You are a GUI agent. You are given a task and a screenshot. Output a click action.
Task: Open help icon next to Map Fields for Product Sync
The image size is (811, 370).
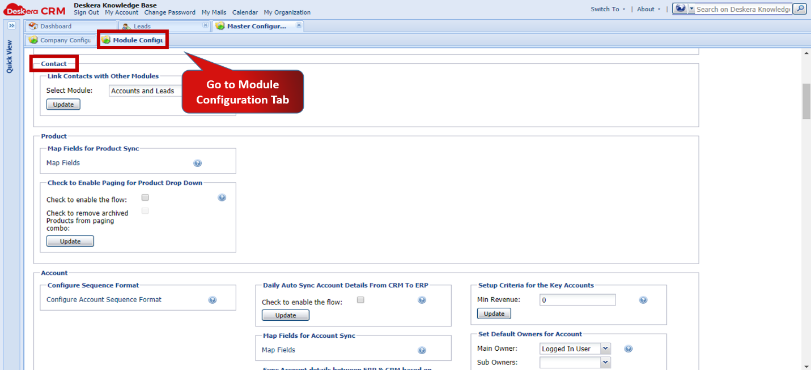[197, 162]
